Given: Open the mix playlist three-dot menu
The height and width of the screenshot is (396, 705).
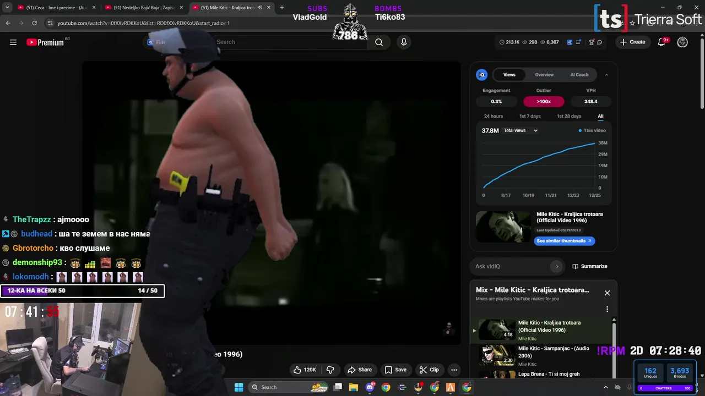Looking at the screenshot, I should pyautogui.click(x=607, y=309).
